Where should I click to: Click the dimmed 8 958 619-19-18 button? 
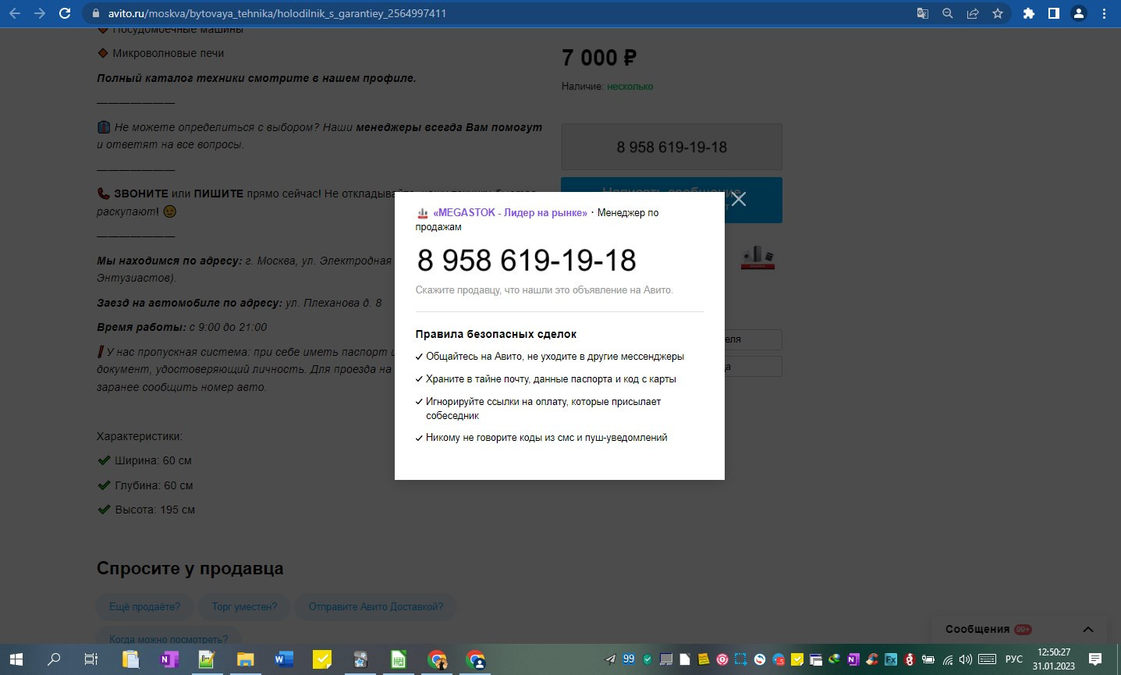point(672,147)
